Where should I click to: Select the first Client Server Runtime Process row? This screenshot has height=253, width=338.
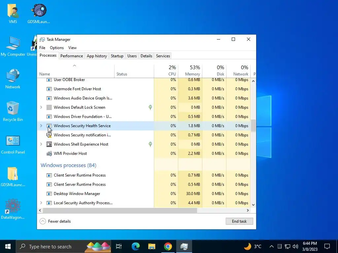(144, 175)
